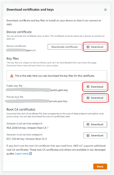The width and height of the screenshot is (114, 175).
Task: Click Deactivate certificate button
Action: 65,47
